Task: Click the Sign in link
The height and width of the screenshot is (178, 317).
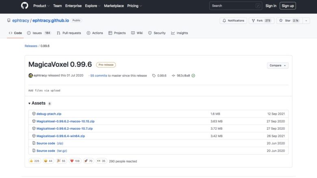Action: coord(271,6)
